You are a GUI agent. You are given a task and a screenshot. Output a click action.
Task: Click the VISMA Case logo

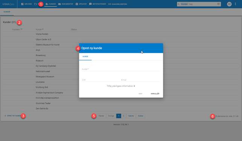point(8,4)
